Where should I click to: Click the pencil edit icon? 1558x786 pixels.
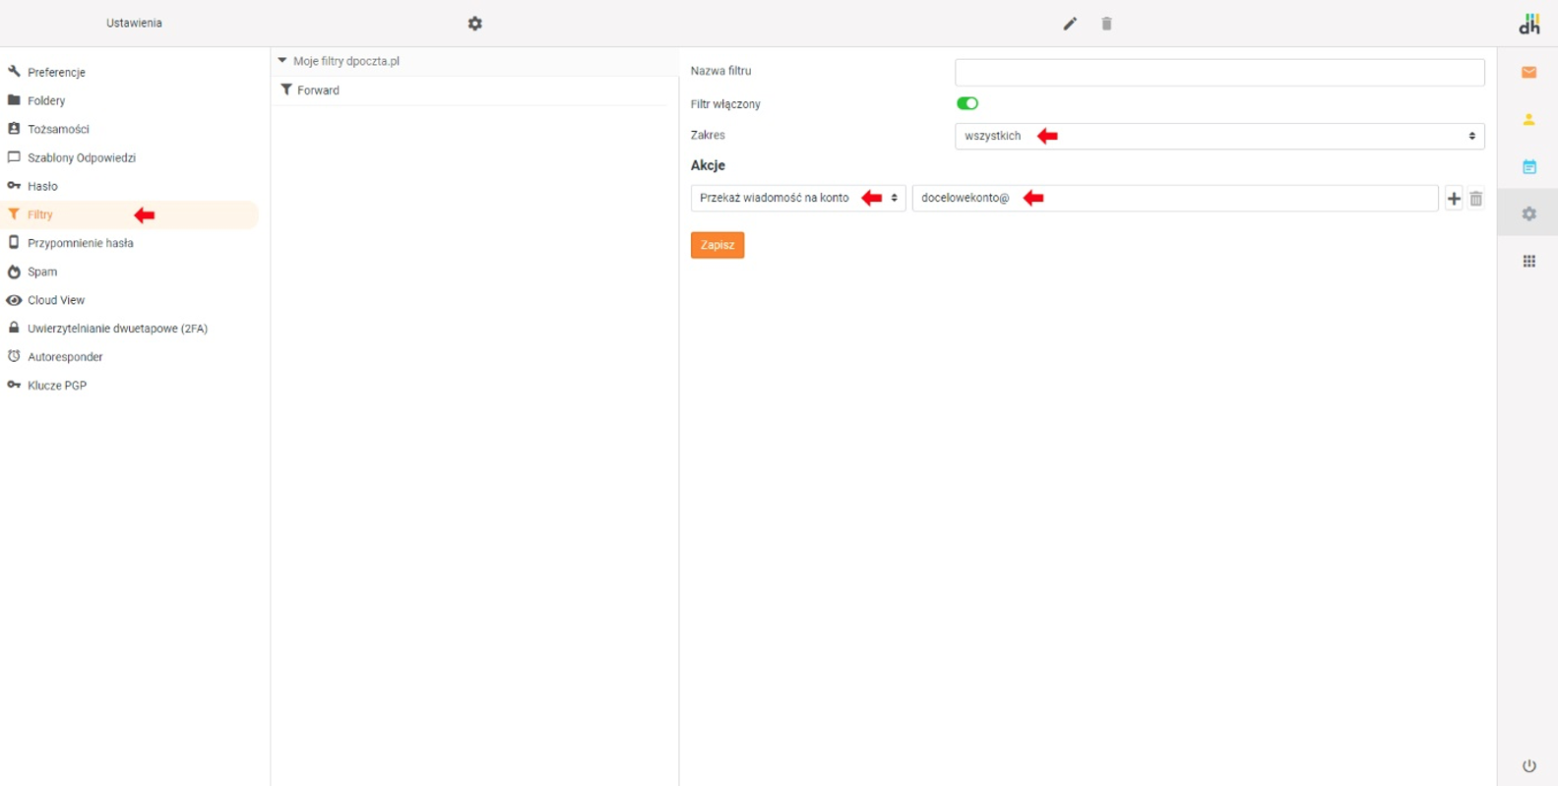point(1070,24)
